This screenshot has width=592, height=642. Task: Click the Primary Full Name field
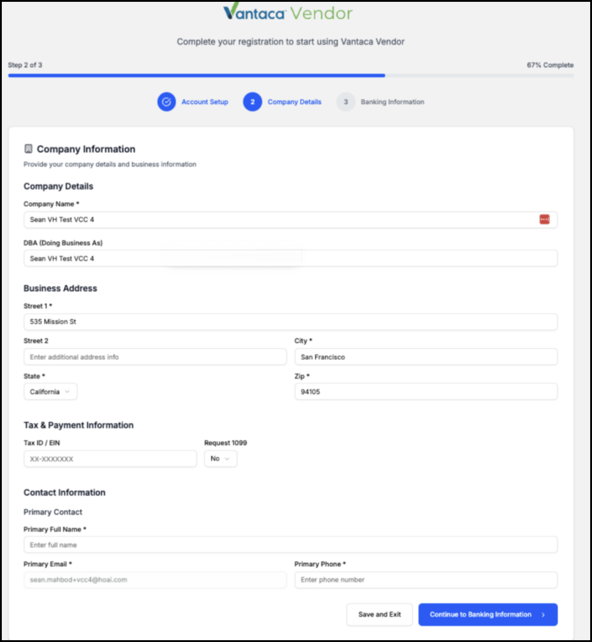point(291,545)
